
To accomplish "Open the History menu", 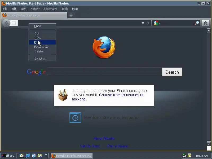I will [35, 9].
